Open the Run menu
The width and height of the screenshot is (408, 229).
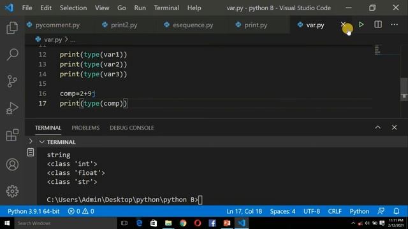[x=140, y=8]
